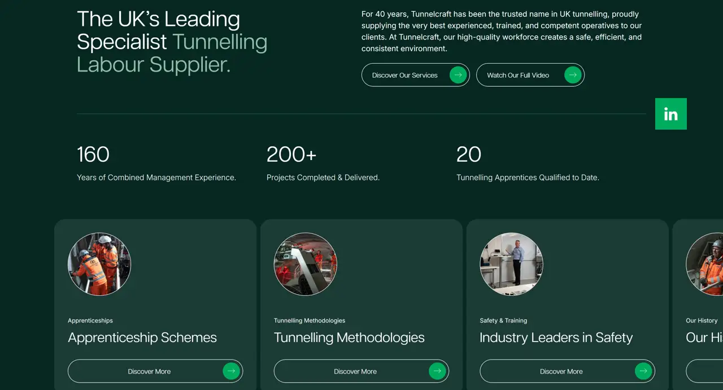
Task: Click 'Years of Combined Management Experience.' text
Action: (156, 178)
